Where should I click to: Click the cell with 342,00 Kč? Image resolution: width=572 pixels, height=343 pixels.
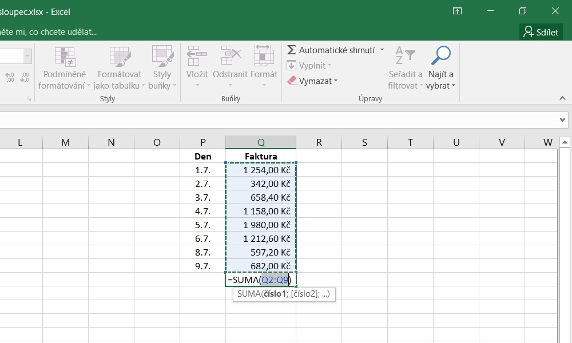pyautogui.click(x=261, y=184)
